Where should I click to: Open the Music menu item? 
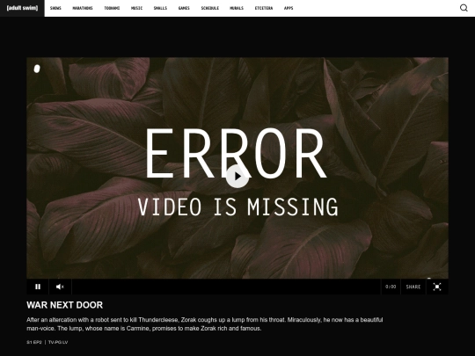pos(136,8)
